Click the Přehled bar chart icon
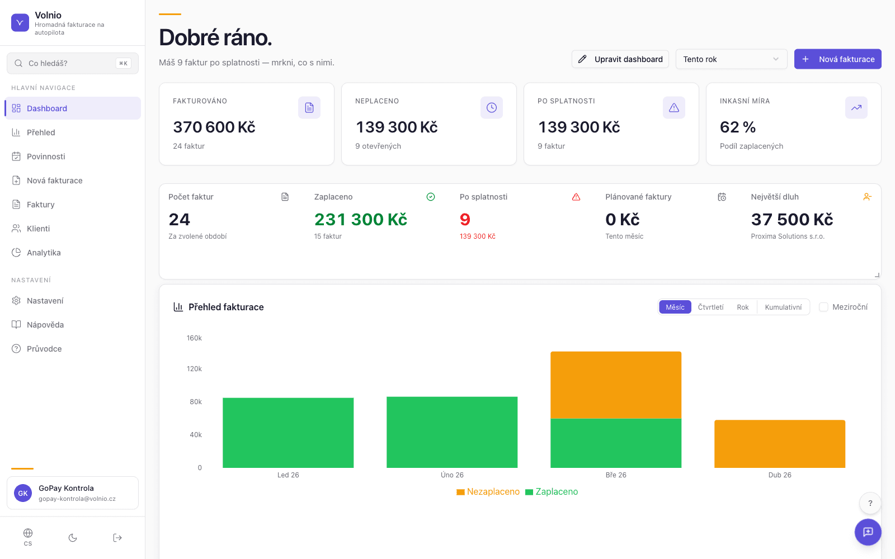This screenshot has height=559, width=895. (16, 132)
